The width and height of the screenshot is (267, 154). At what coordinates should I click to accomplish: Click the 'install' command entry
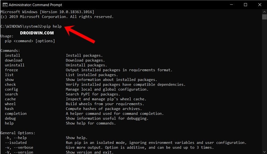coord(12,55)
